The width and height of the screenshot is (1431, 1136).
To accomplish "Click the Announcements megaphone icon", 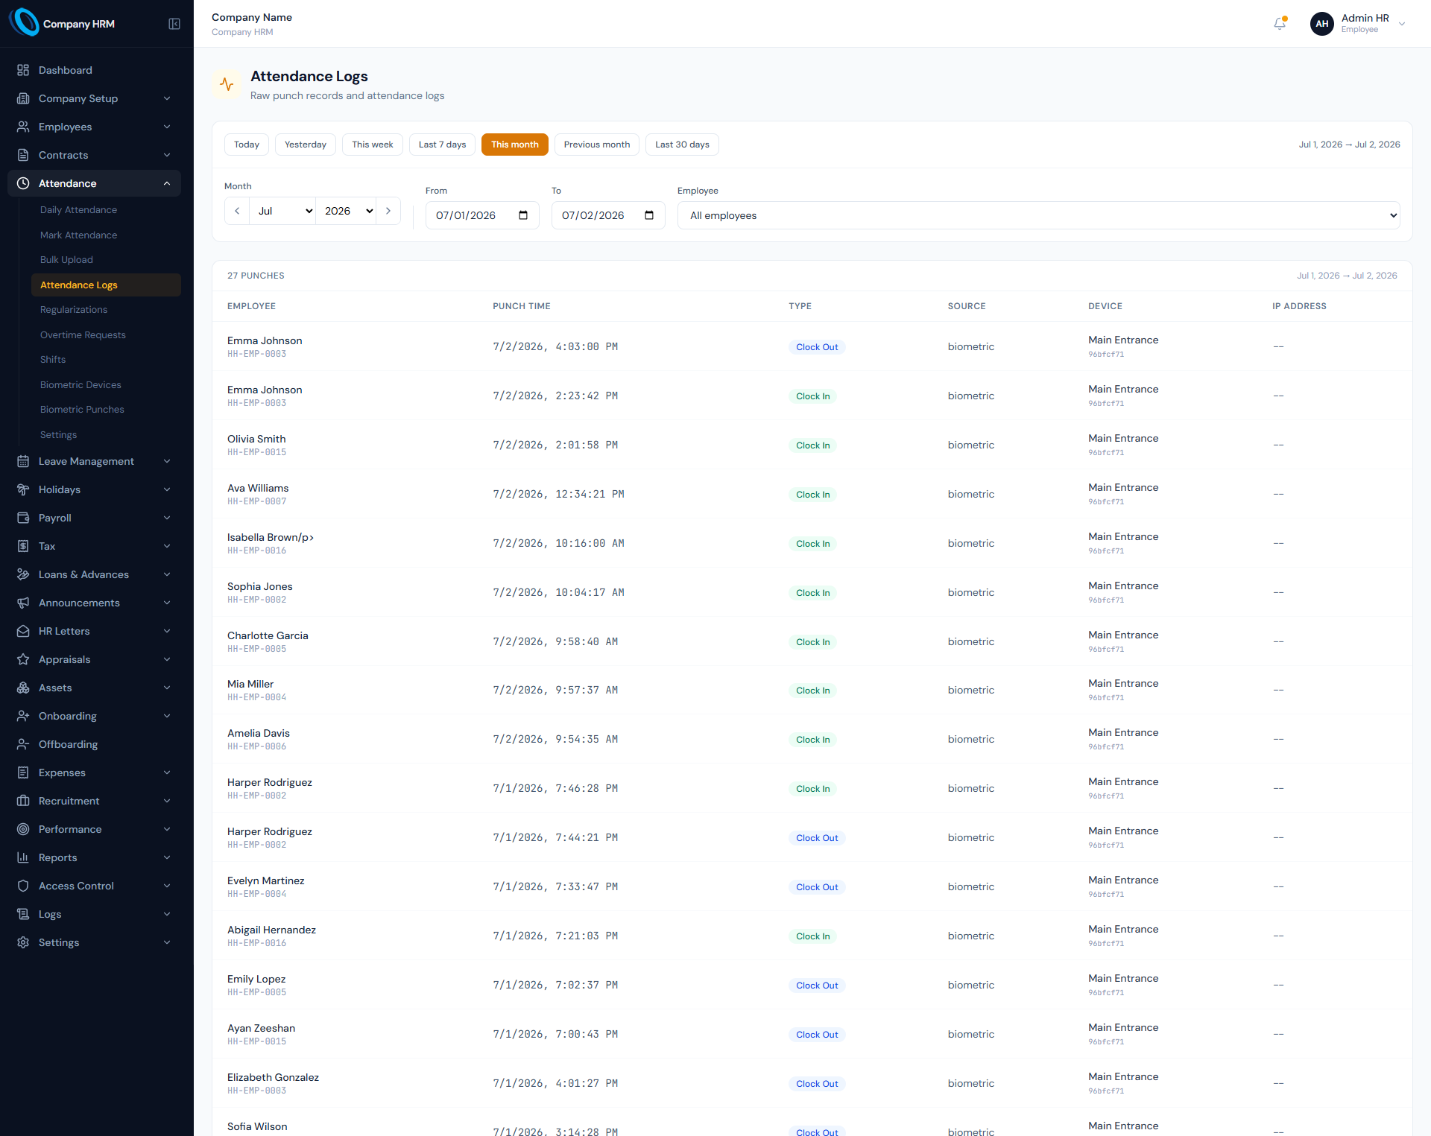I will coord(23,603).
